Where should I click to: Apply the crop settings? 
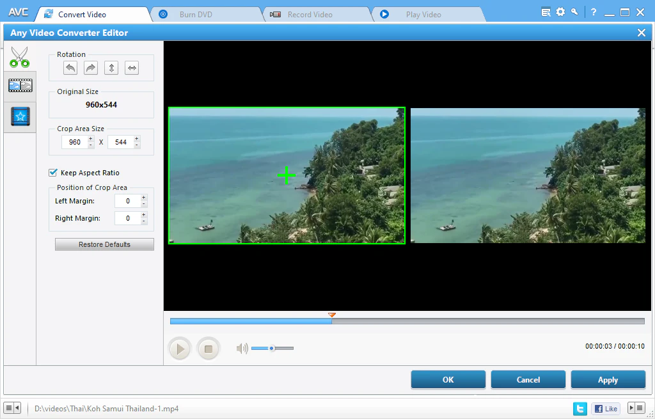pos(608,379)
